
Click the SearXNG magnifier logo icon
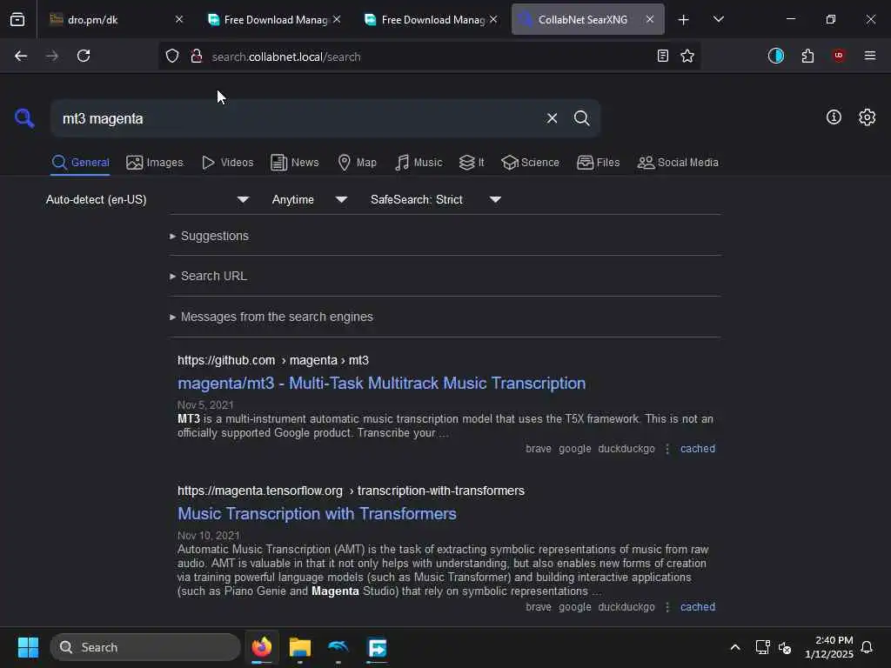coord(24,118)
